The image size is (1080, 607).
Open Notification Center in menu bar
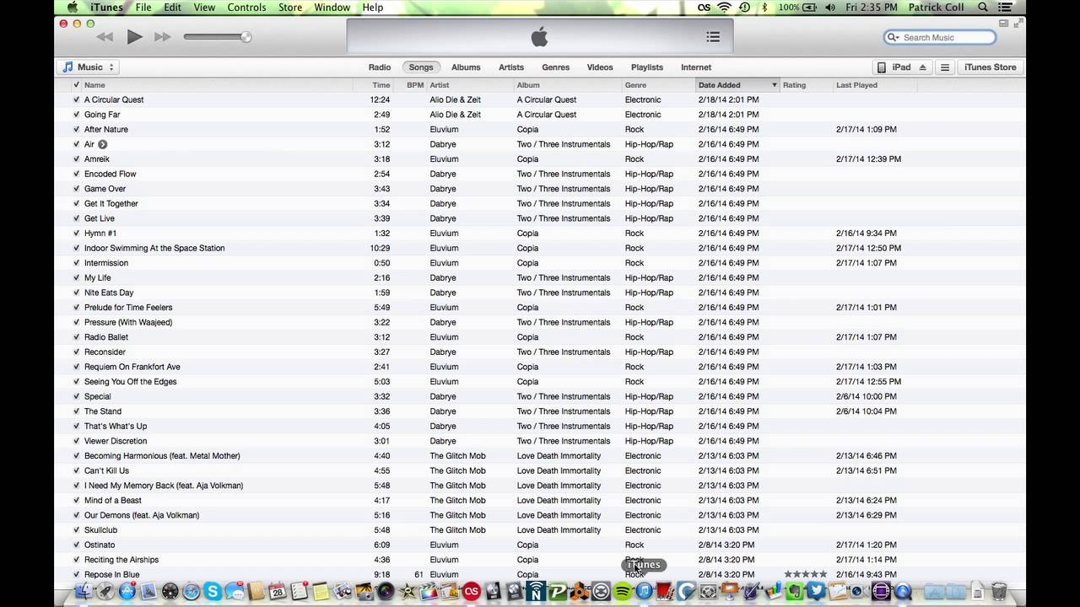[x=1005, y=7]
